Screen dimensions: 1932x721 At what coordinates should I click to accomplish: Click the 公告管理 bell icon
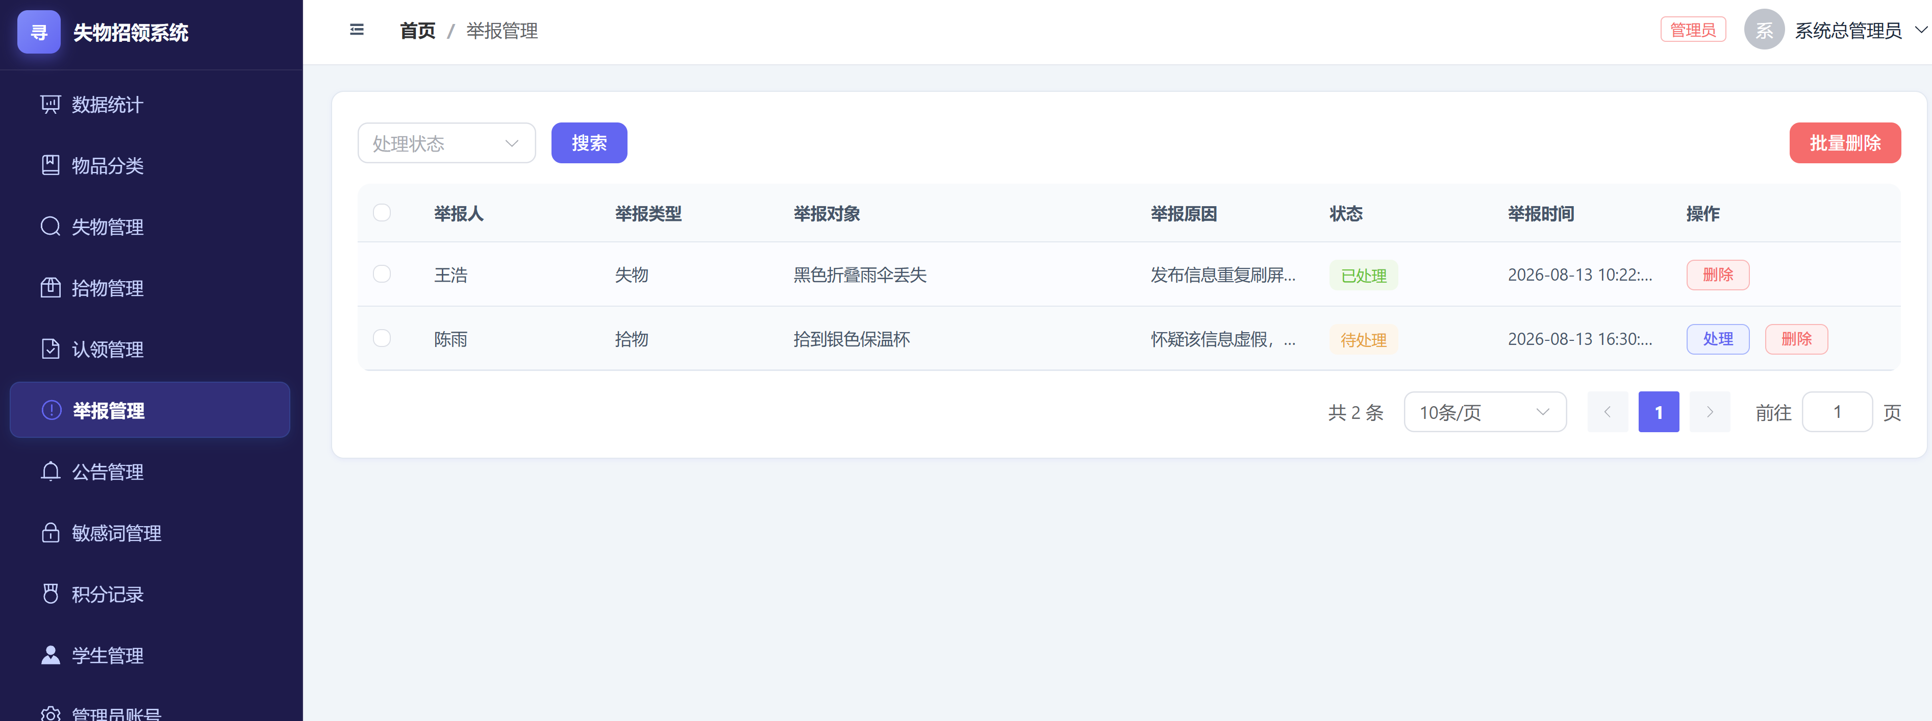pos(50,471)
